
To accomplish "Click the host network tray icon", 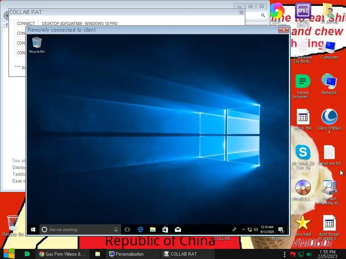I will click(301, 254).
